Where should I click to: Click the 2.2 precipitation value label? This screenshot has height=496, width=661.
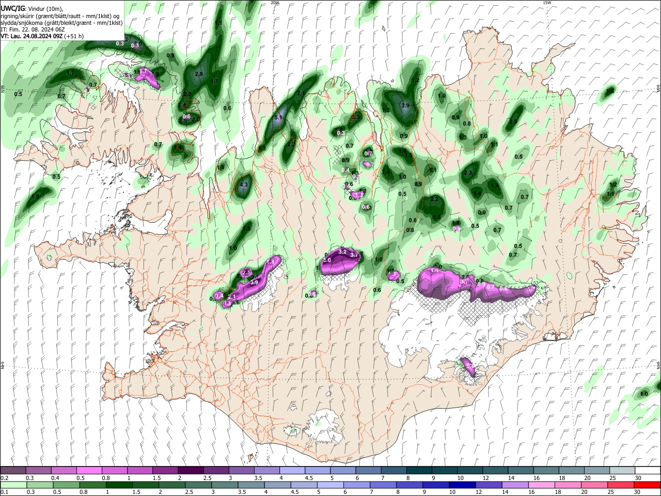tap(434, 199)
